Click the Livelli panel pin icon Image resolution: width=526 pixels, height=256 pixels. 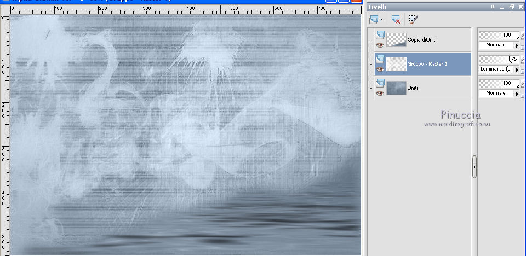(493, 7)
